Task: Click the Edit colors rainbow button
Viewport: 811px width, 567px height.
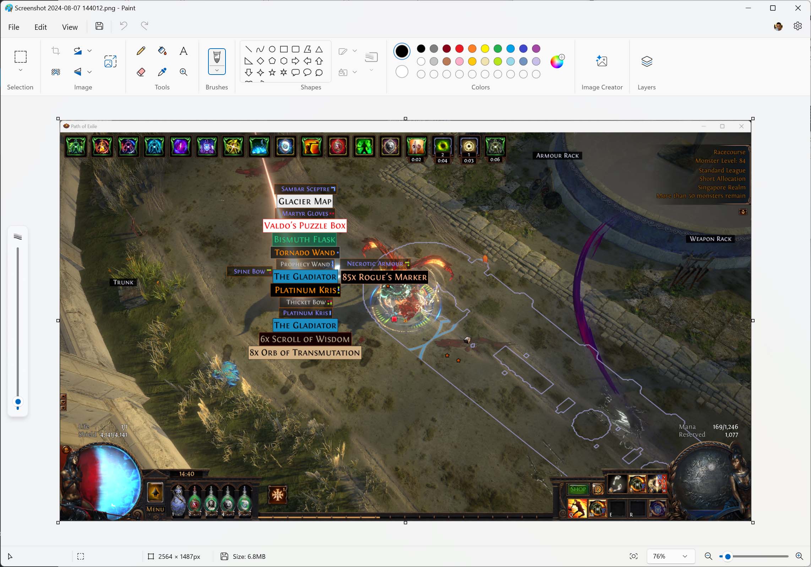Action: pos(556,61)
